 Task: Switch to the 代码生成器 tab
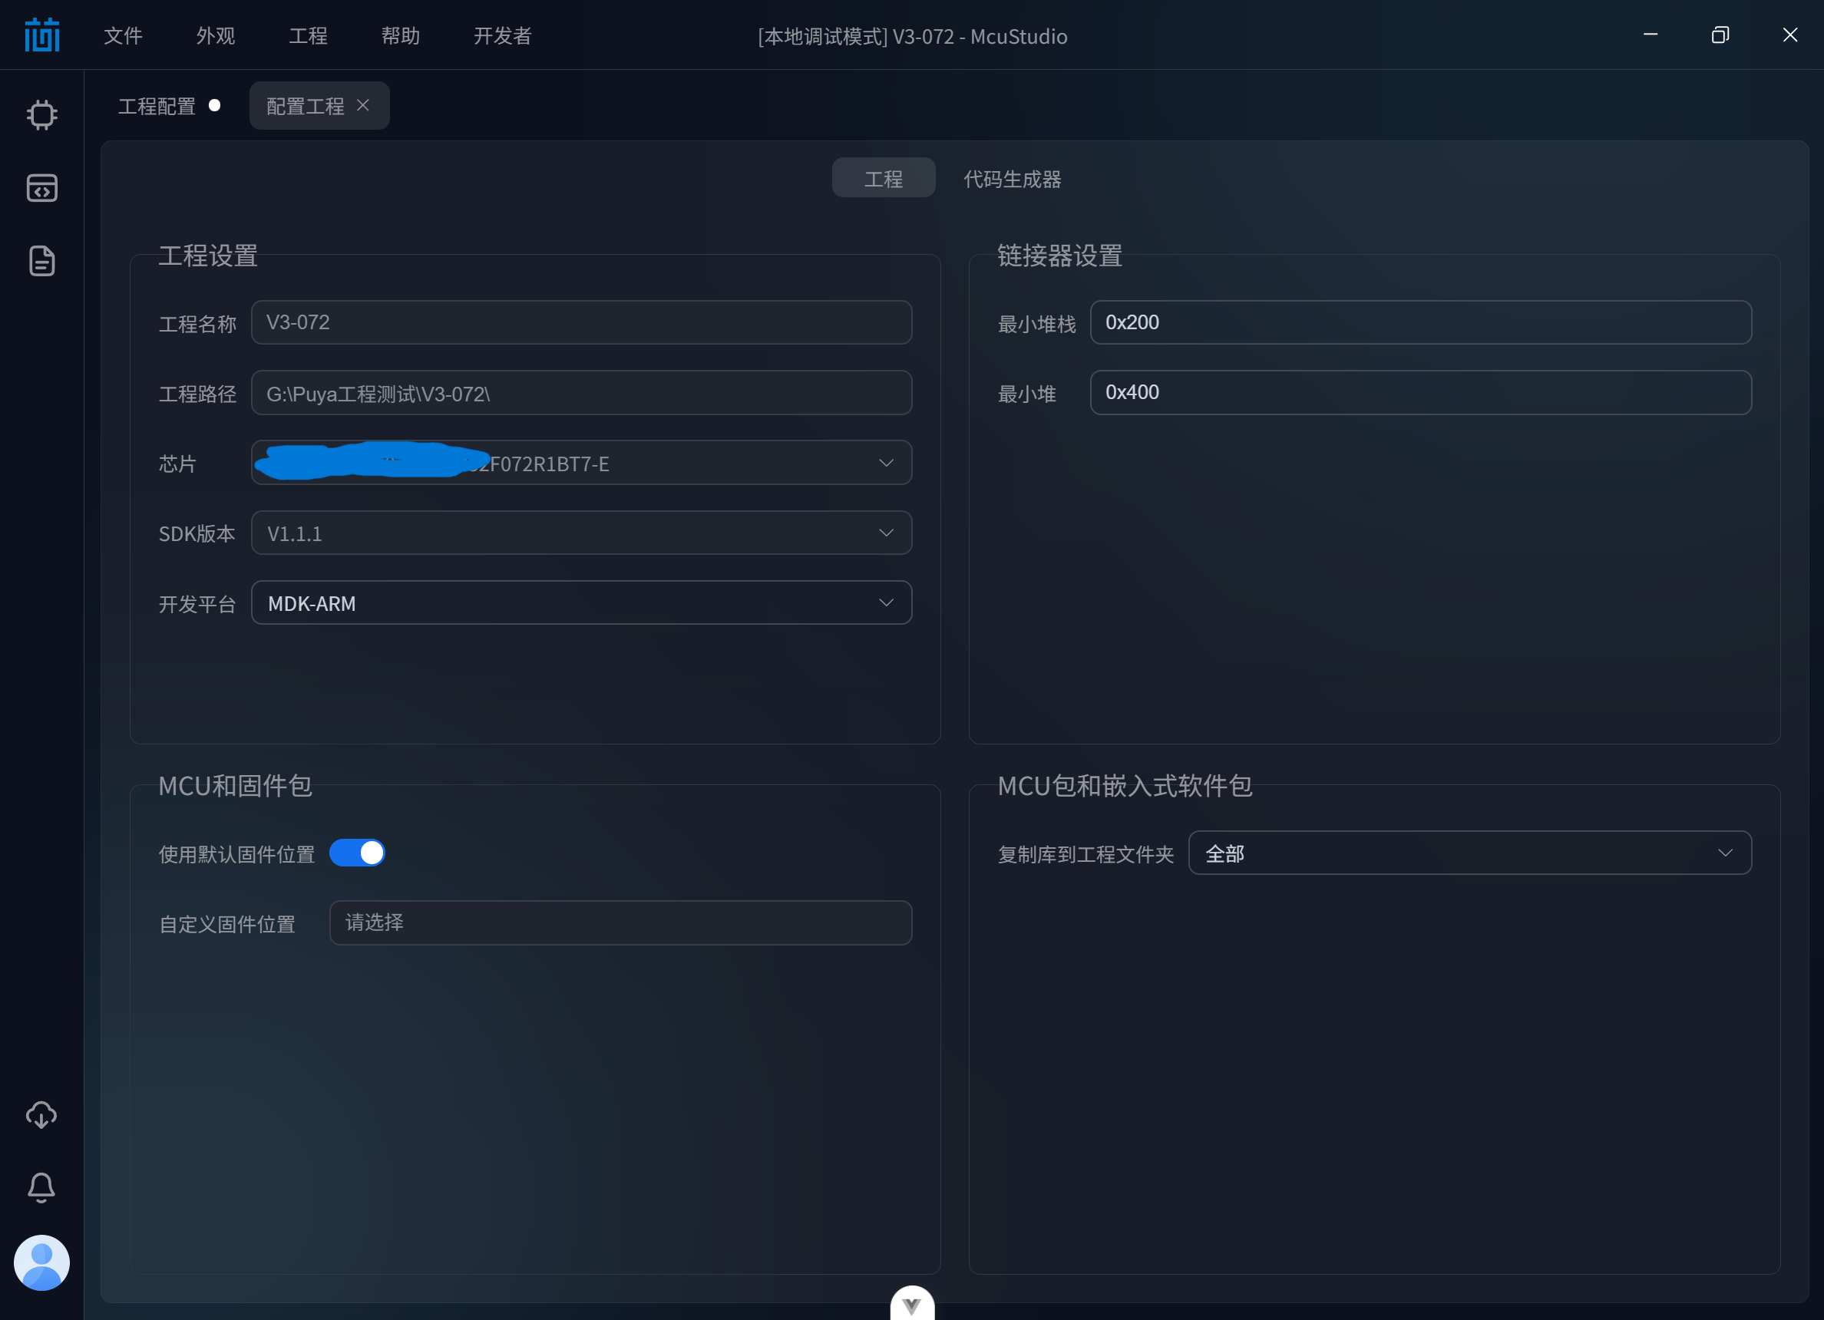tap(1013, 179)
